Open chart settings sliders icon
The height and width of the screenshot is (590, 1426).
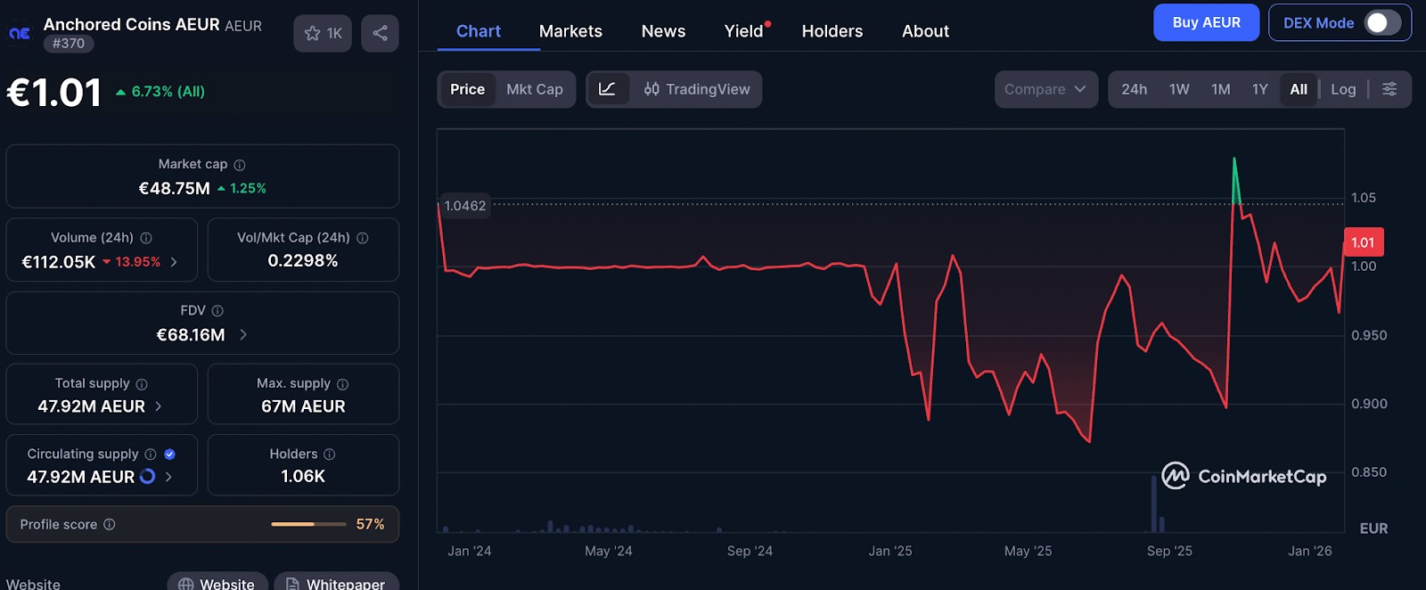click(x=1389, y=89)
